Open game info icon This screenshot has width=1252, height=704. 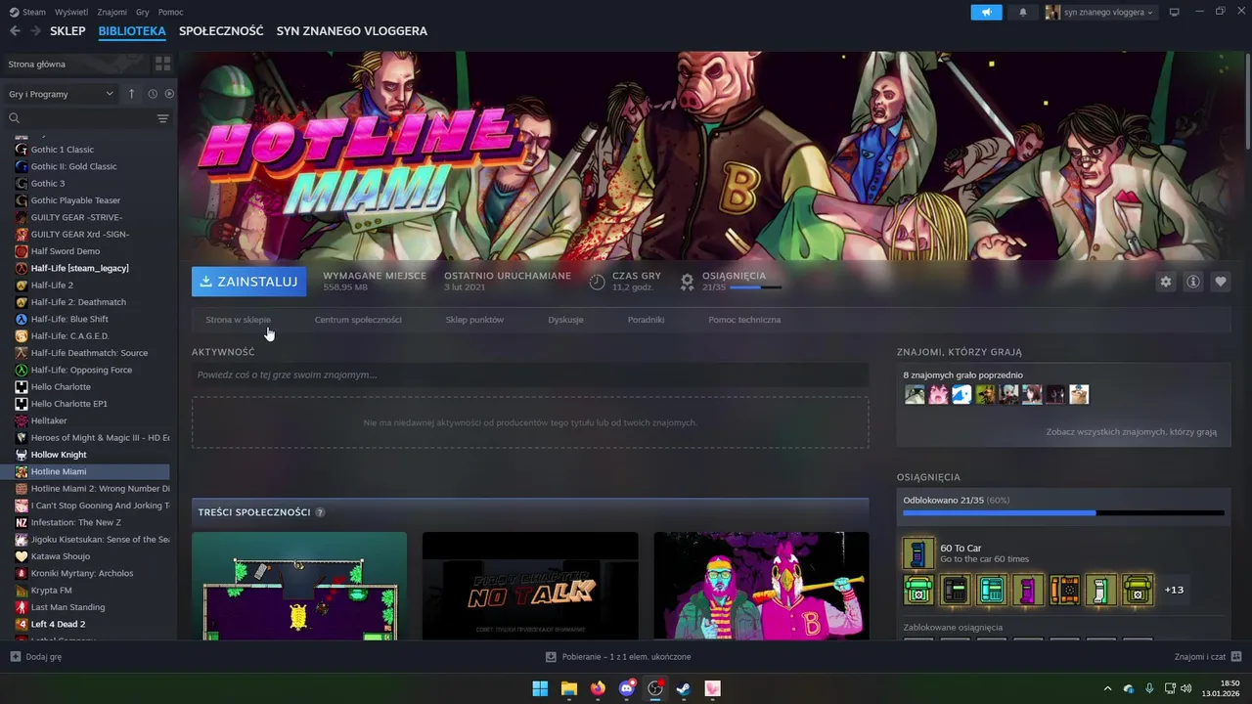[x=1193, y=282]
